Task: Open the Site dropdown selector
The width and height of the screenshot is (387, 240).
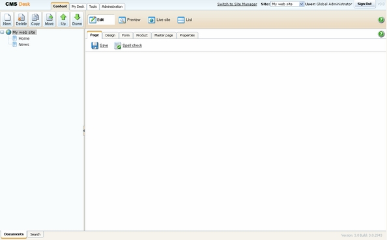Action: 287,4
